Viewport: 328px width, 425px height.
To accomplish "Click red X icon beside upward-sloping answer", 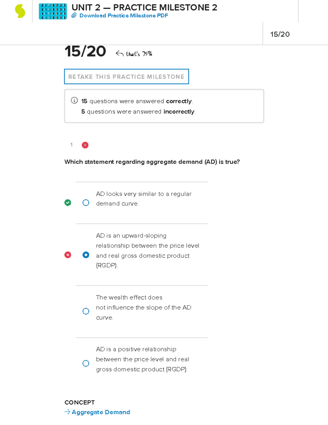I will coord(68,255).
